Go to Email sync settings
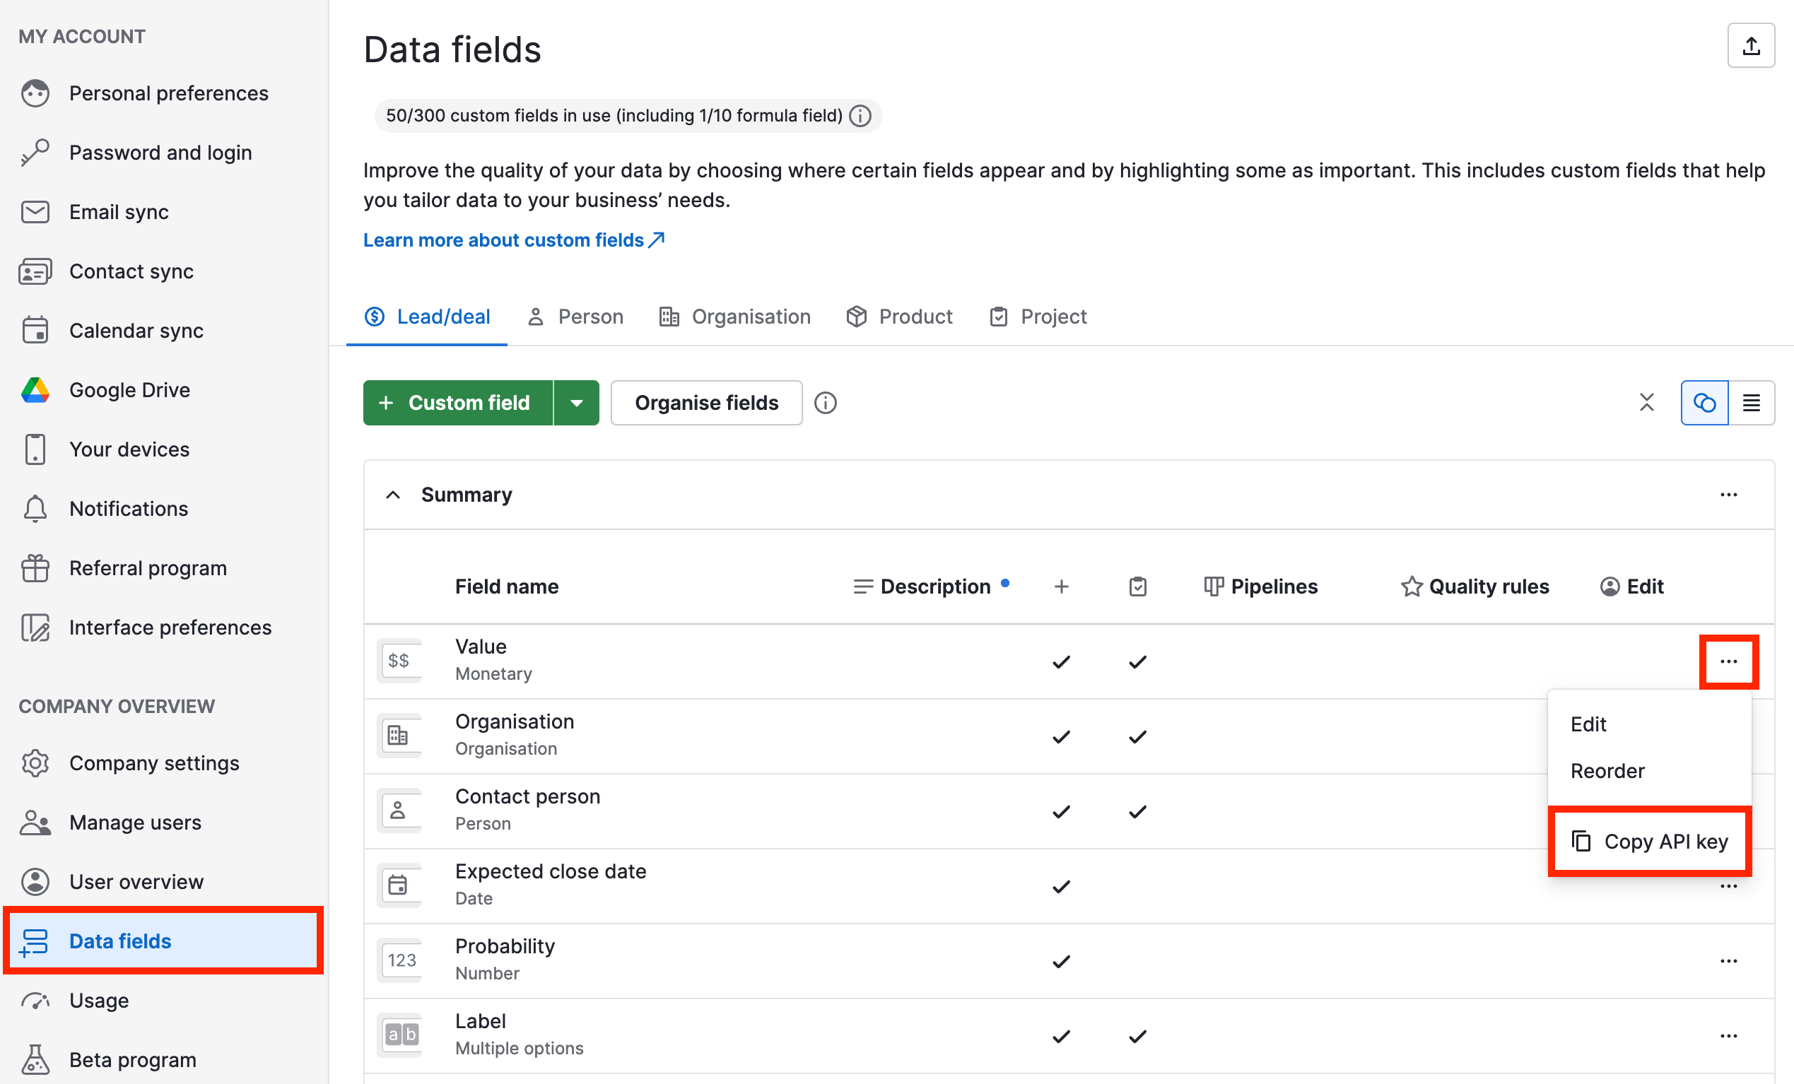 click(164, 212)
